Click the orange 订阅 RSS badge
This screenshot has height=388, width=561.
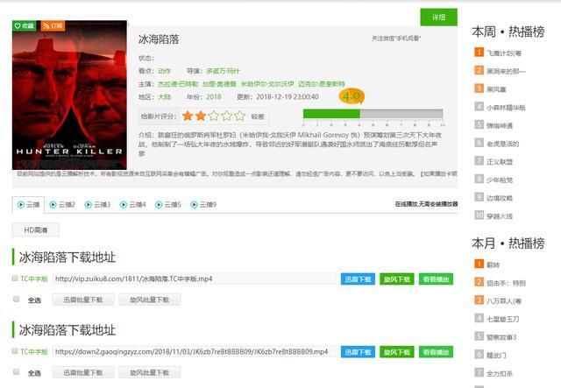click(53, 25)
